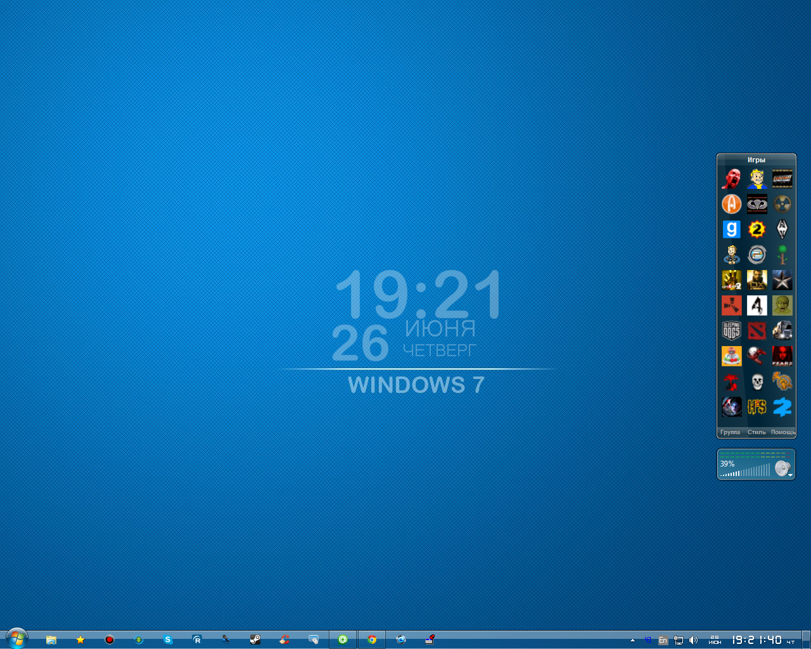The image size is (811, 649).
Task: Launch Garry's Mod blue g icon
Action: point(732,229)
